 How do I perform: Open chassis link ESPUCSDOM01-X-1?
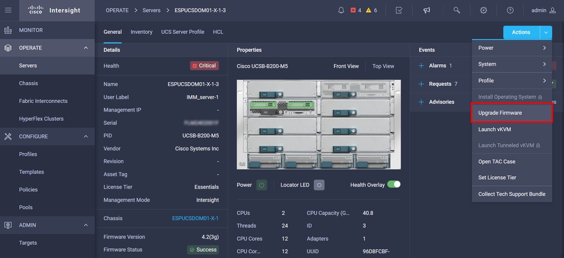point(195,218)
